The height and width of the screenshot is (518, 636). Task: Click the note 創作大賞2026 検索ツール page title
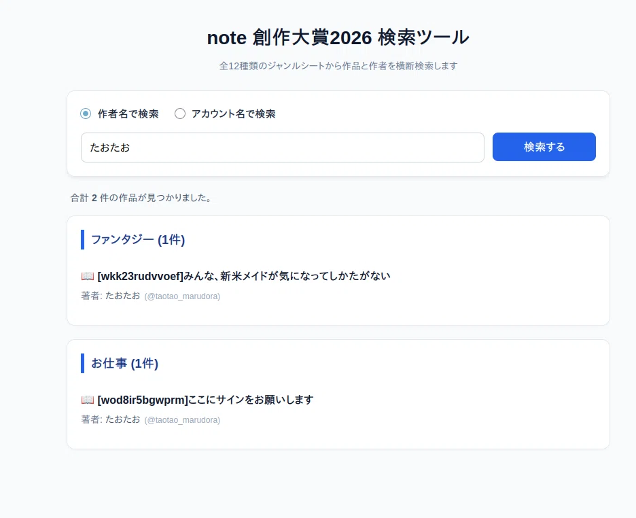[338, 37]
